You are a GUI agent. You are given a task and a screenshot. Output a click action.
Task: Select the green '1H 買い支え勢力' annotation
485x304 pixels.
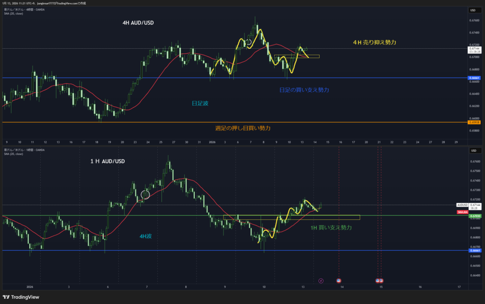tap(331, 228)
